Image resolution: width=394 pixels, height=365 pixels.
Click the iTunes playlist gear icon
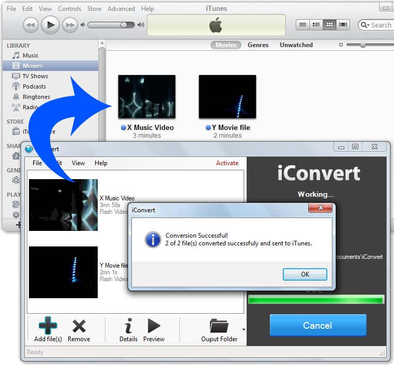point(16,214)
